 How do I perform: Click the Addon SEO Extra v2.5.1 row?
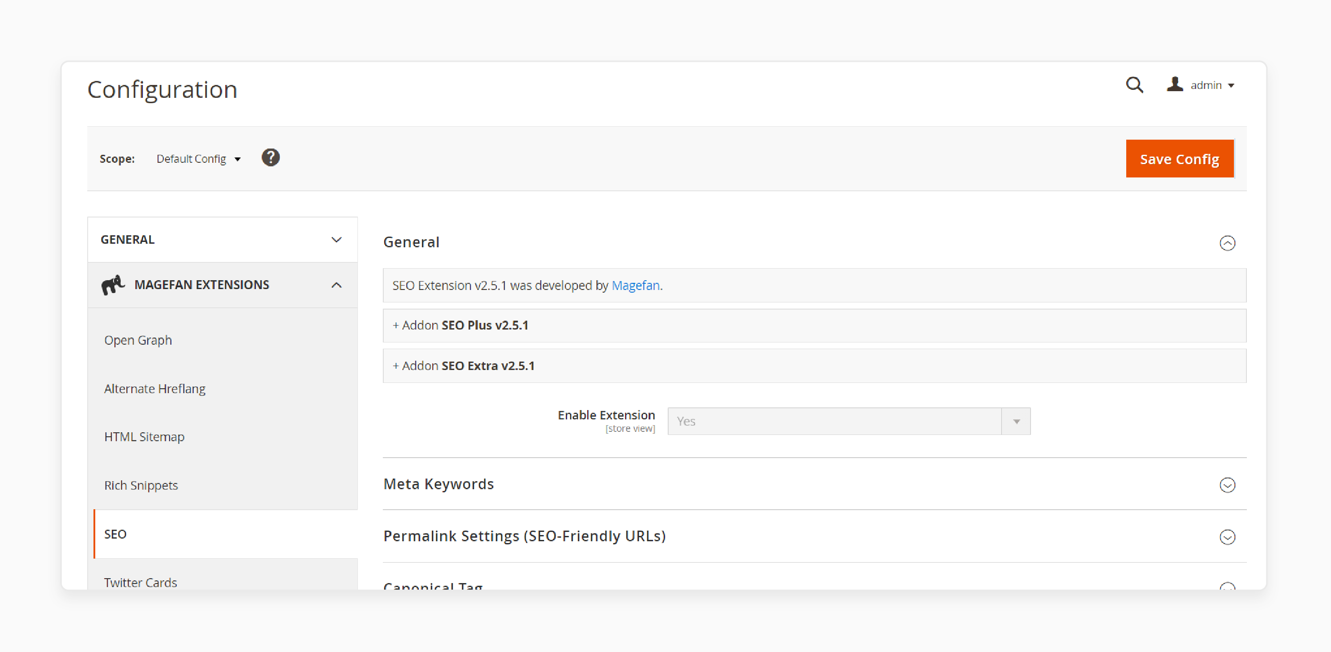pos(814,366)
